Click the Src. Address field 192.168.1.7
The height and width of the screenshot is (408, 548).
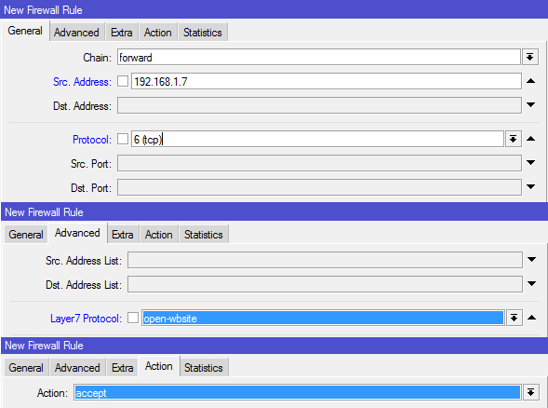pos(327,81)
